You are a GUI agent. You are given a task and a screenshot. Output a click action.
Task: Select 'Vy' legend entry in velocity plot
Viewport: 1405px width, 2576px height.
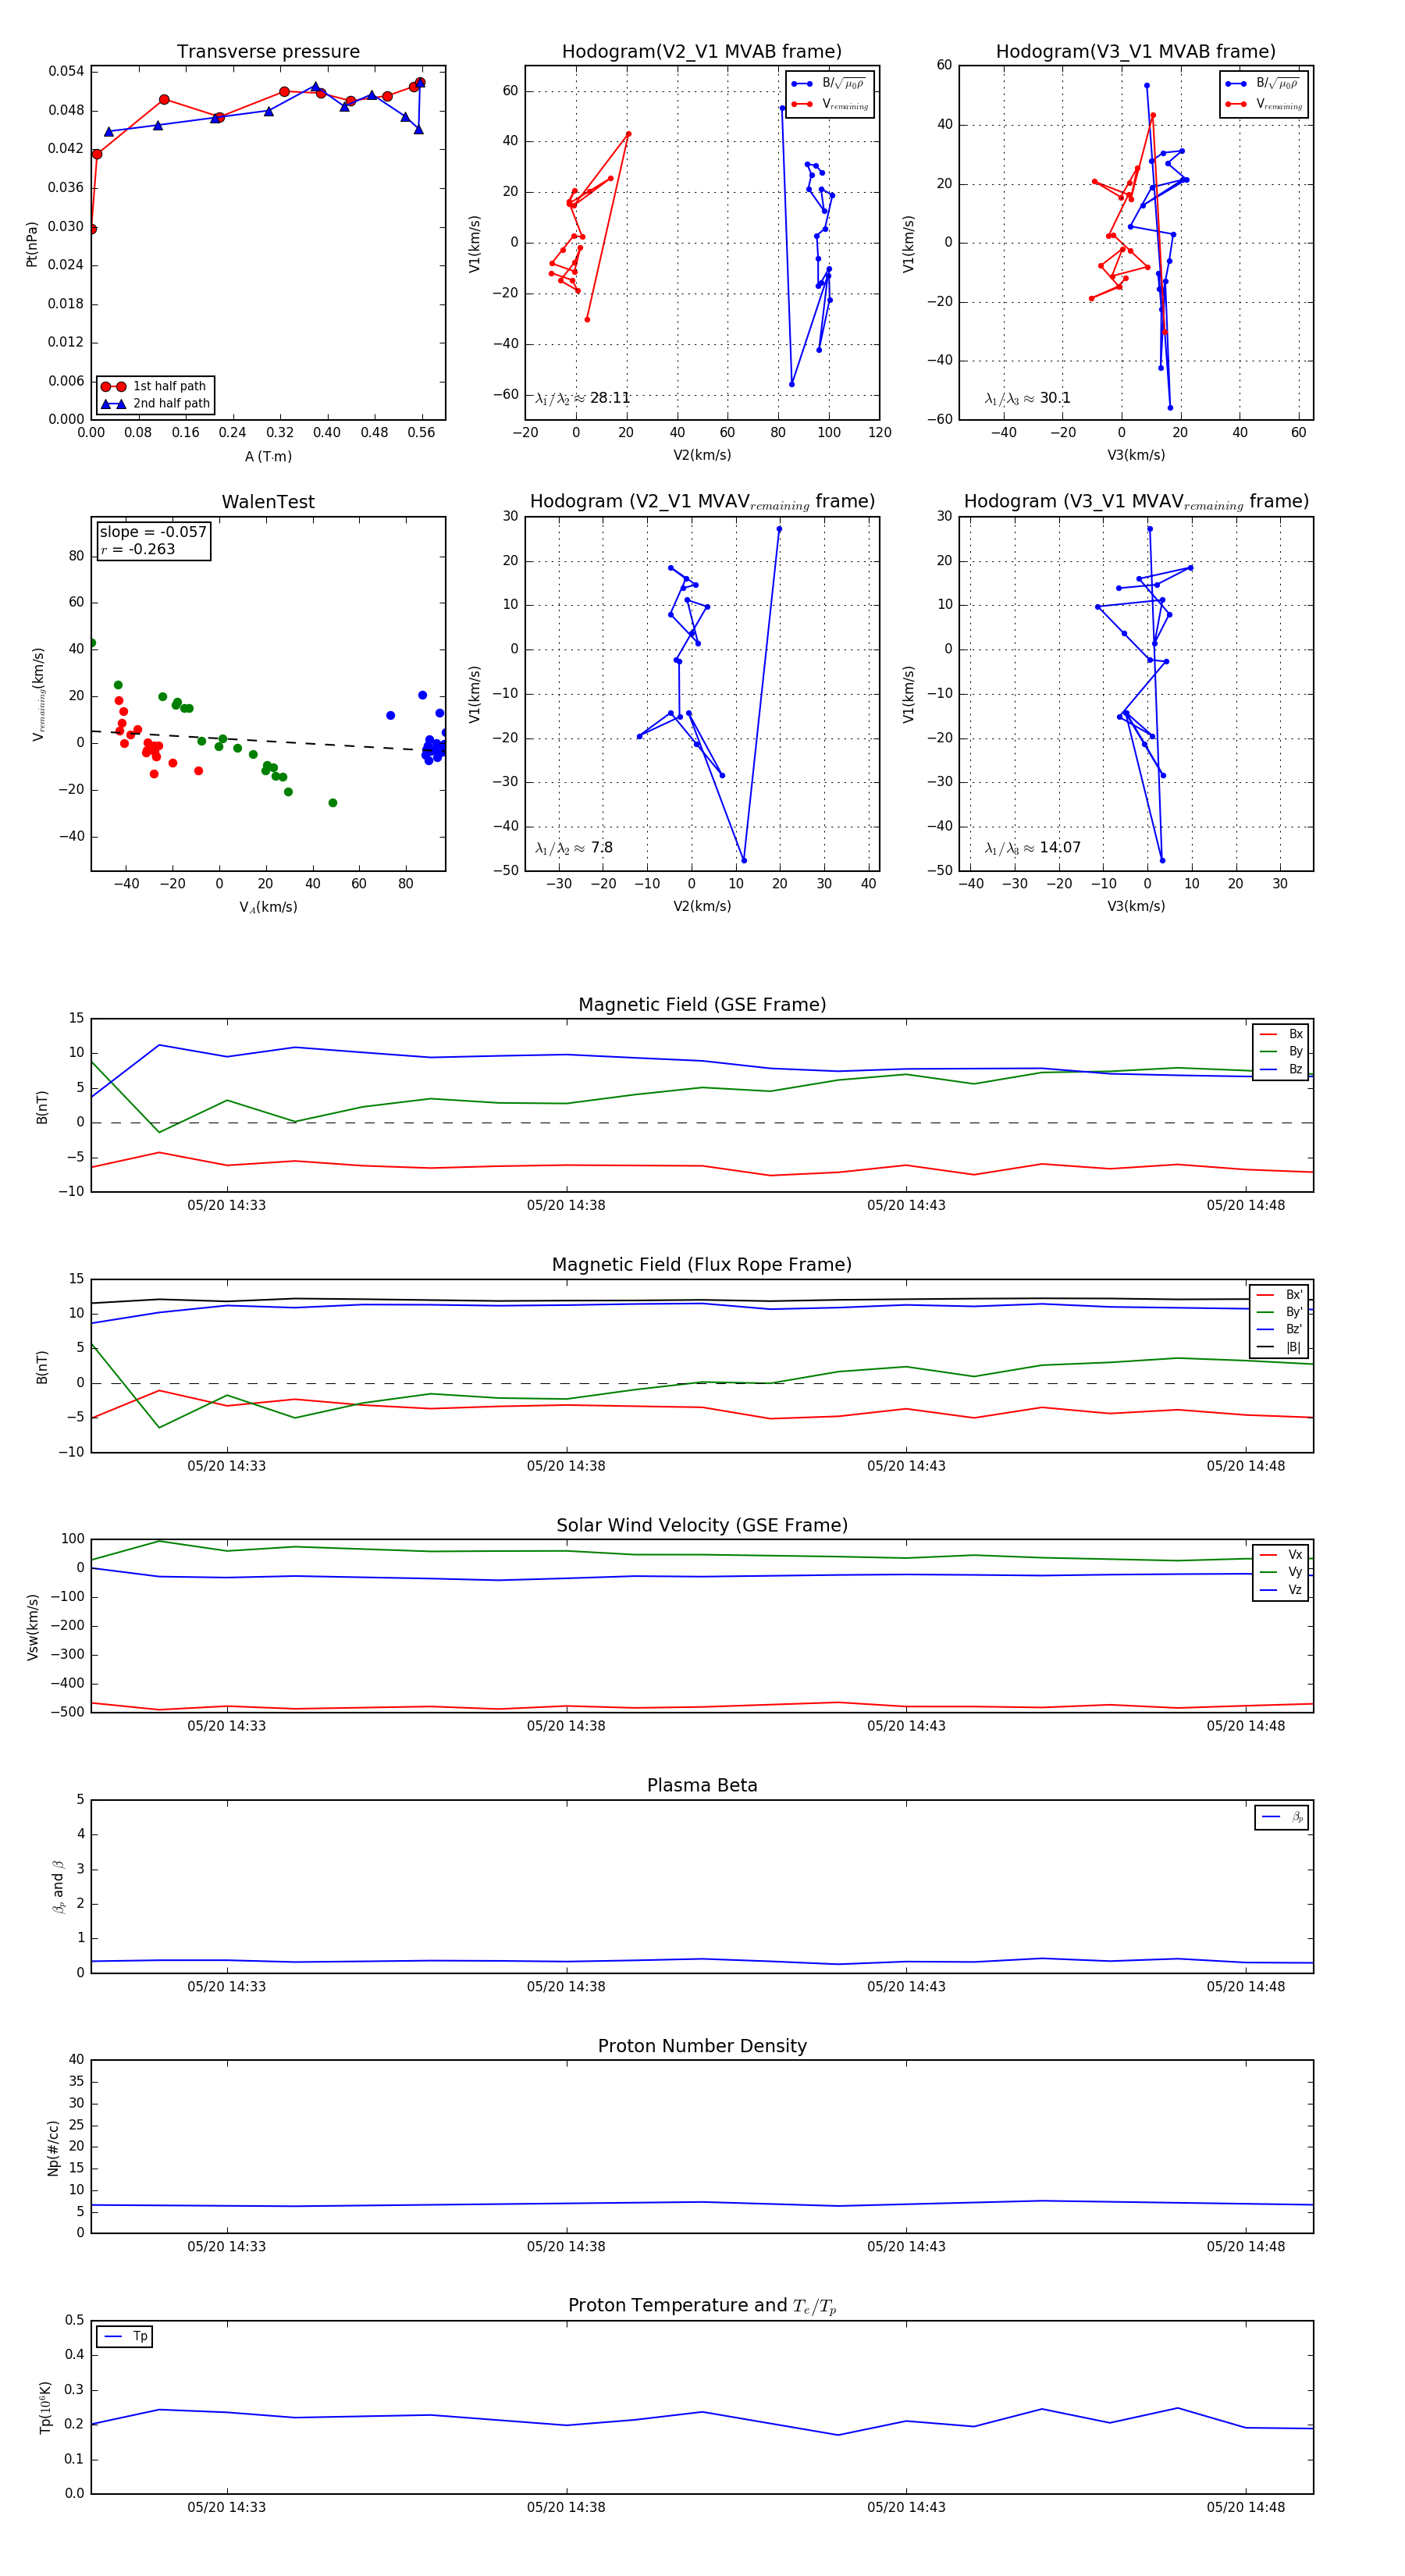click(x=1281, y=1572)
